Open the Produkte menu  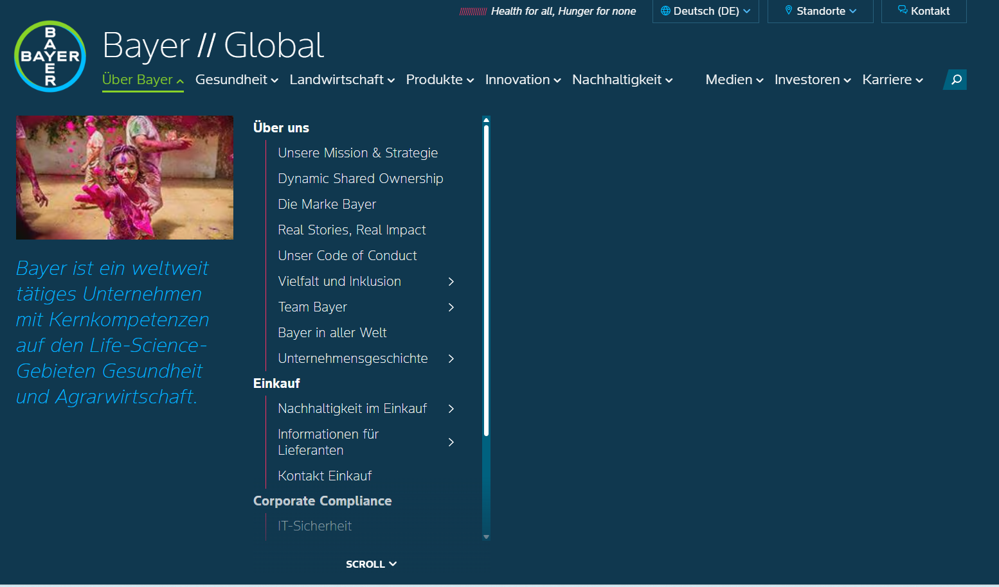coord(440,80)
